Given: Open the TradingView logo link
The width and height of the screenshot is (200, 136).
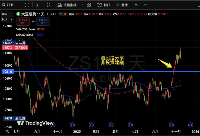Looking at the screenshot, I should (x=35, y=123).
